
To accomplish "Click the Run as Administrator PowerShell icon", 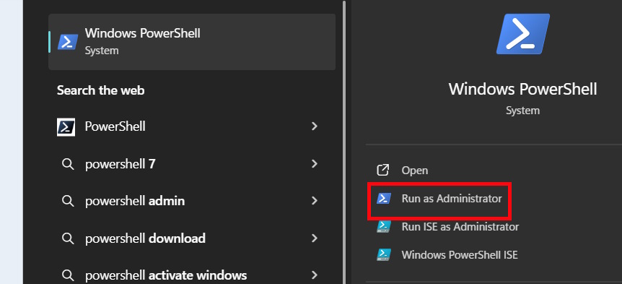I will point(384,198).
